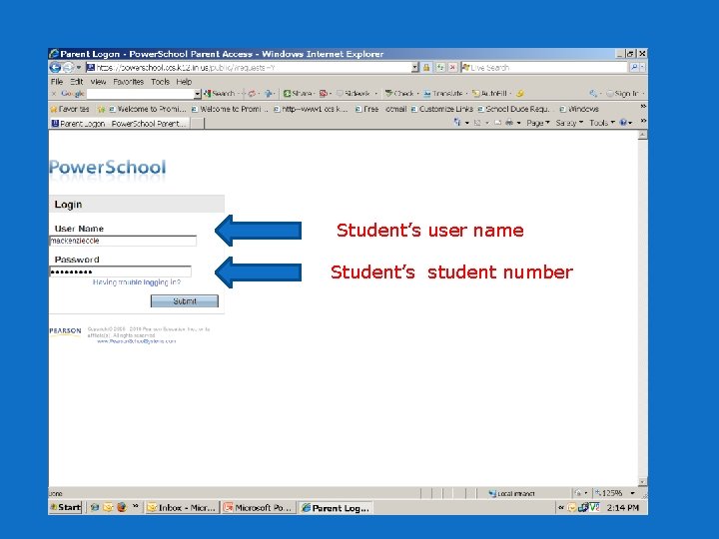Click the Having trouble logging in link
Screen dimensions: 719x539
point(137,282)
